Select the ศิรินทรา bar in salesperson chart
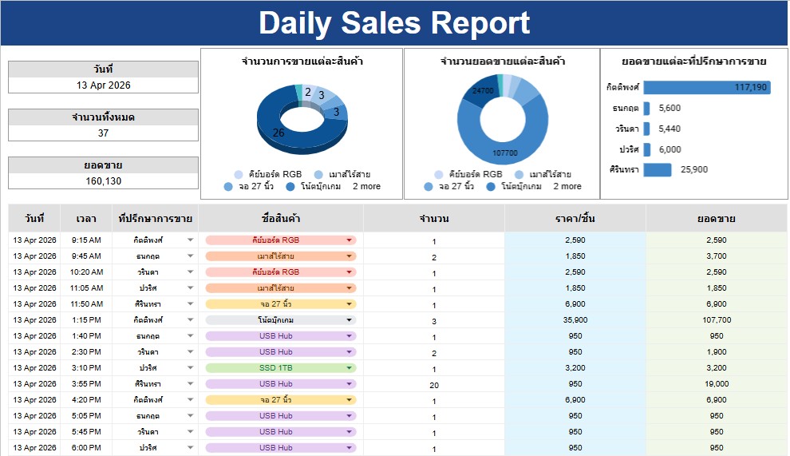 pos(658,169)
